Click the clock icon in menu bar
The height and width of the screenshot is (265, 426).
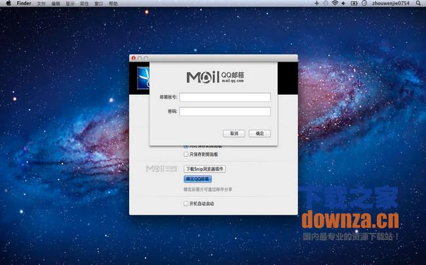click(364, 3)
